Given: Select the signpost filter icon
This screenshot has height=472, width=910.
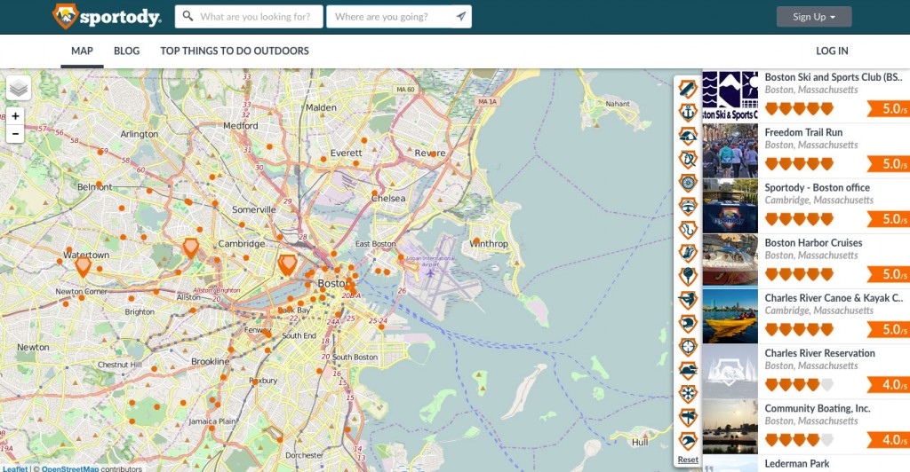Looking at the screenshot, I should tap(688, 418).
